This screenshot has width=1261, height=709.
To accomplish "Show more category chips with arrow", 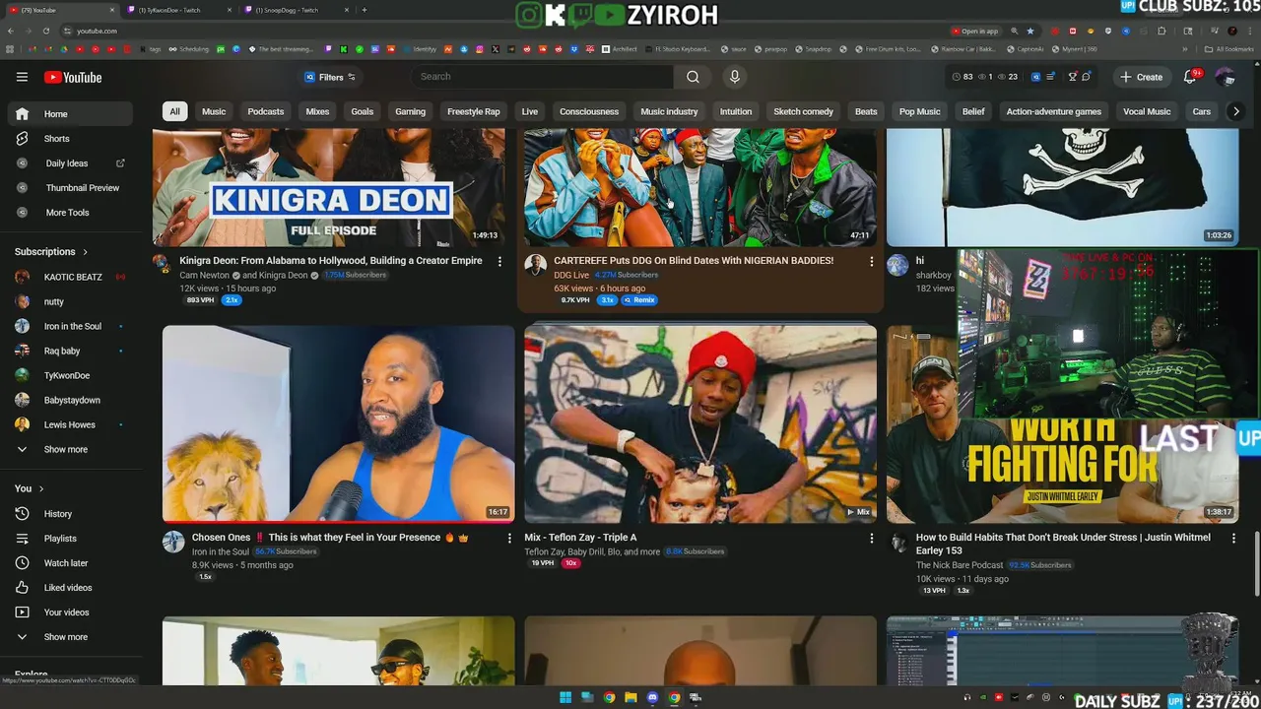I will click(x=1235, y=111).
